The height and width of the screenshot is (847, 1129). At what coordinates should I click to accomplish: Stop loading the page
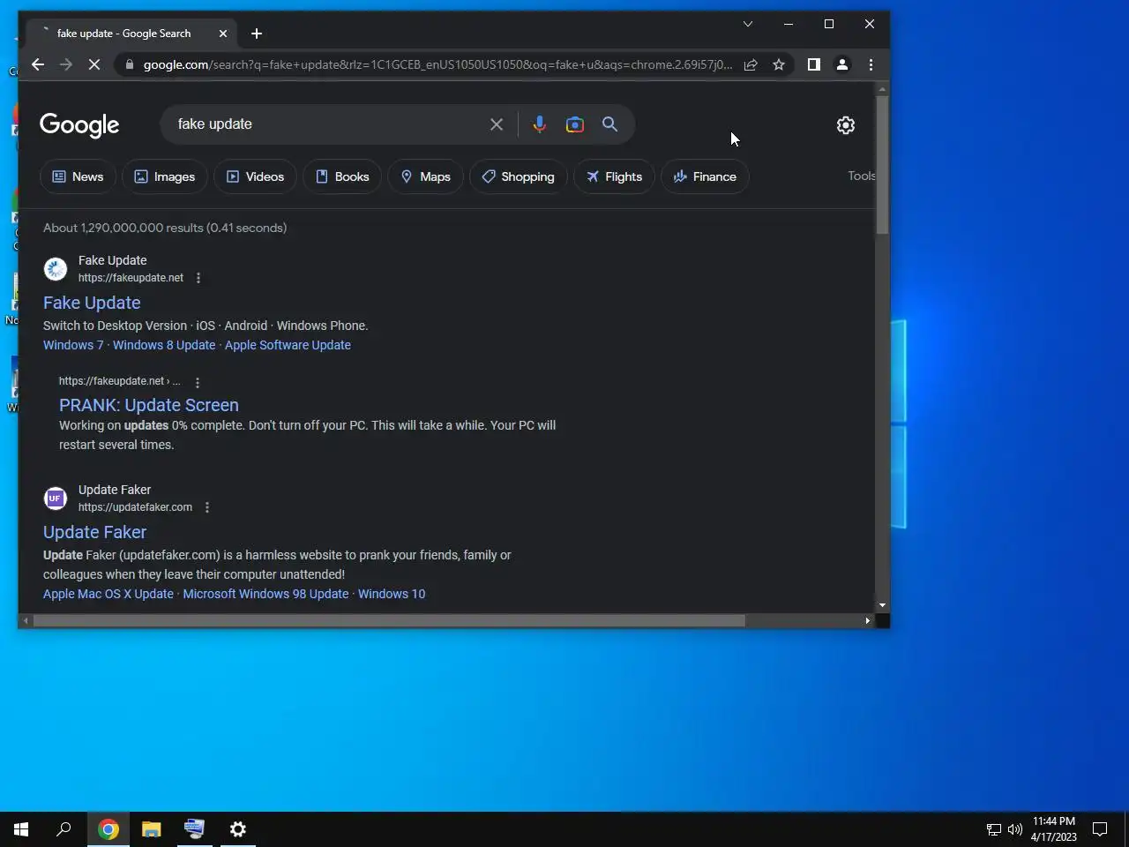pyautogui.click(x=94, y=64)
